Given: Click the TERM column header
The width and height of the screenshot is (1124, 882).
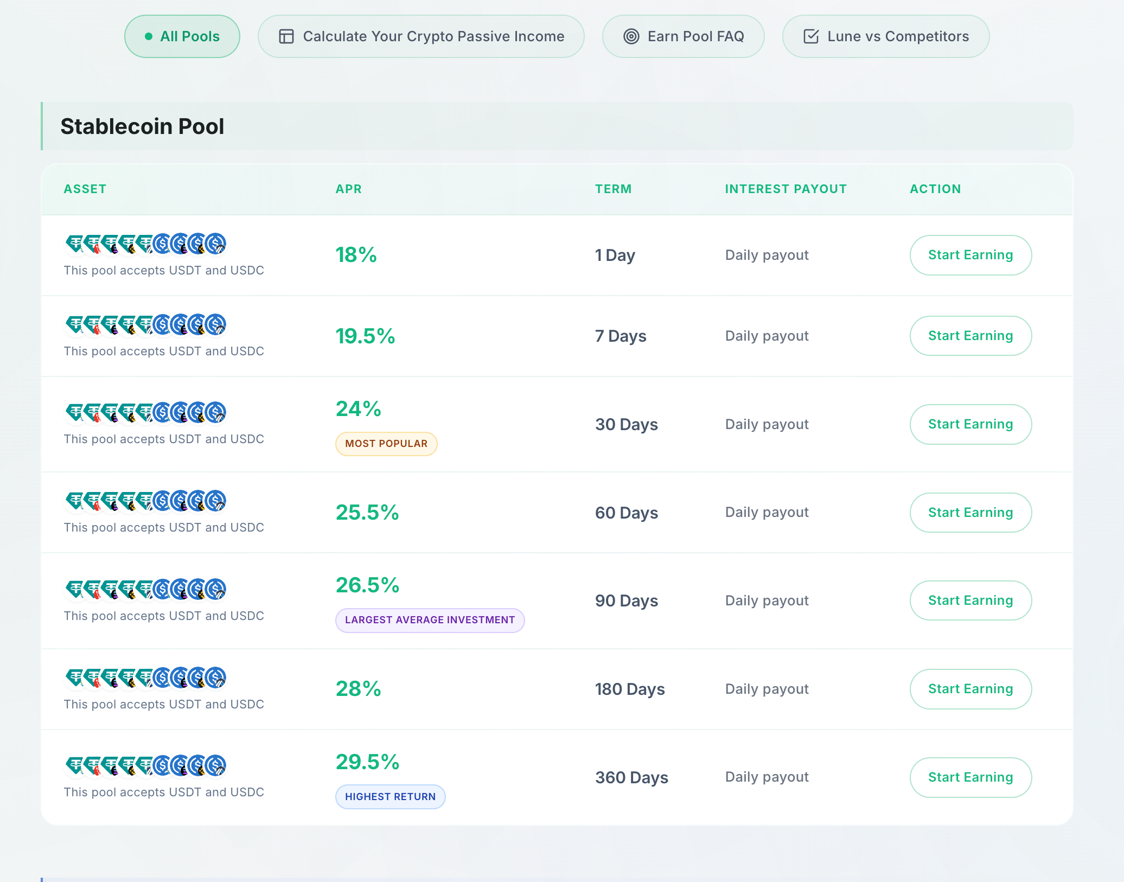Looking at the screenshot, I should 613,189.
